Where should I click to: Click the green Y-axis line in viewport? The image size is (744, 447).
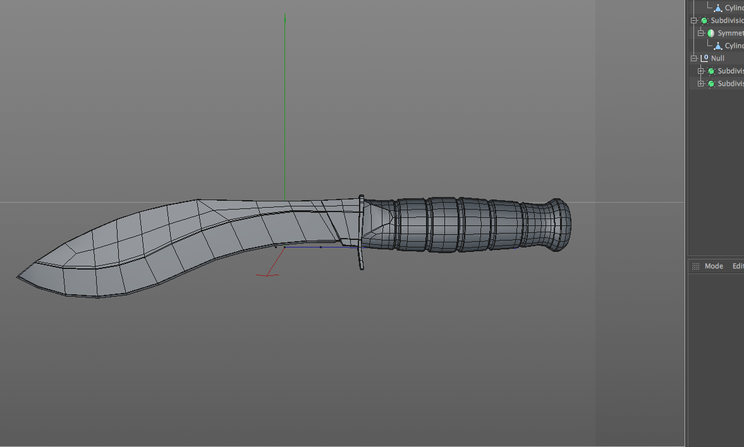tap(284, 107)
